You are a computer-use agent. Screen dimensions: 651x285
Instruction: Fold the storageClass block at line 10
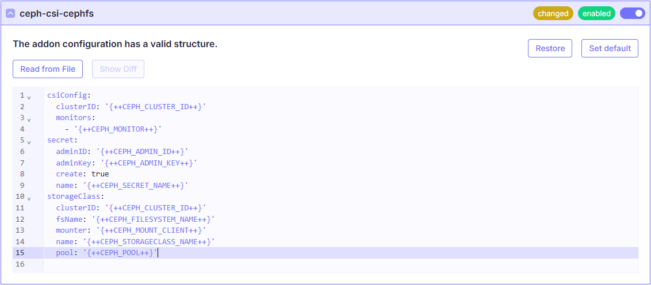pos(29,198)
